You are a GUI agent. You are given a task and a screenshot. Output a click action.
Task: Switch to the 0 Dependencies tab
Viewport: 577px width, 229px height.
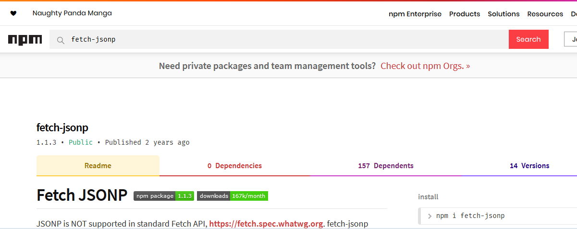pyautogui.click(x=234, y=166)
